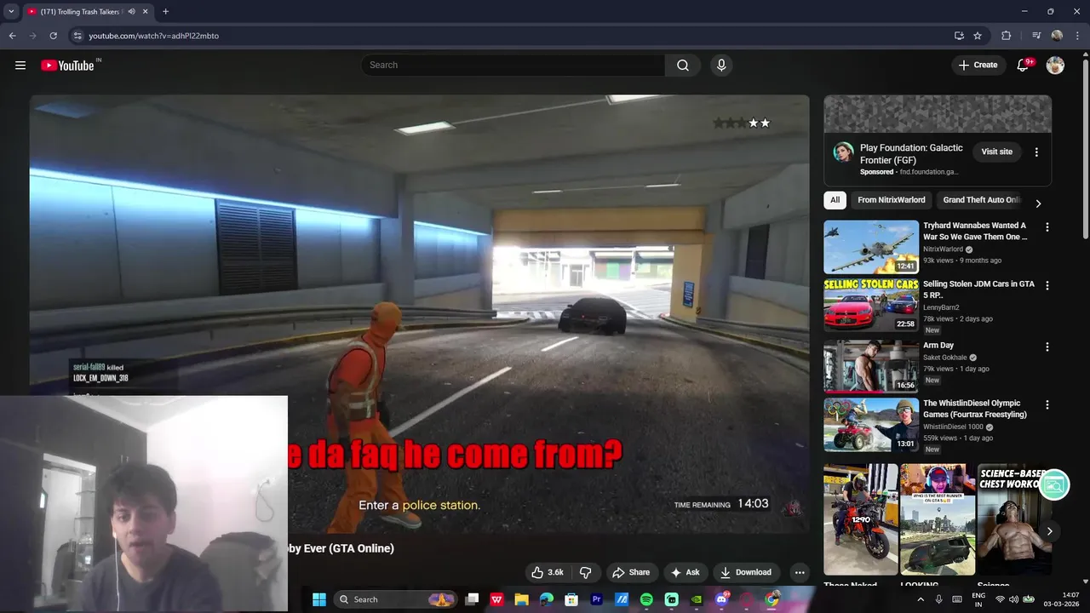Screen dimensions: 1090x613
Task: Select the Grand Theft Auto Online chip
Action: (981, 200)
